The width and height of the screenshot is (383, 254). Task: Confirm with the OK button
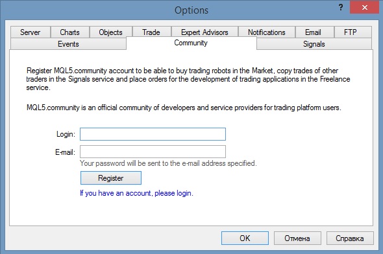pyautogui.click(x=245, y=238)
